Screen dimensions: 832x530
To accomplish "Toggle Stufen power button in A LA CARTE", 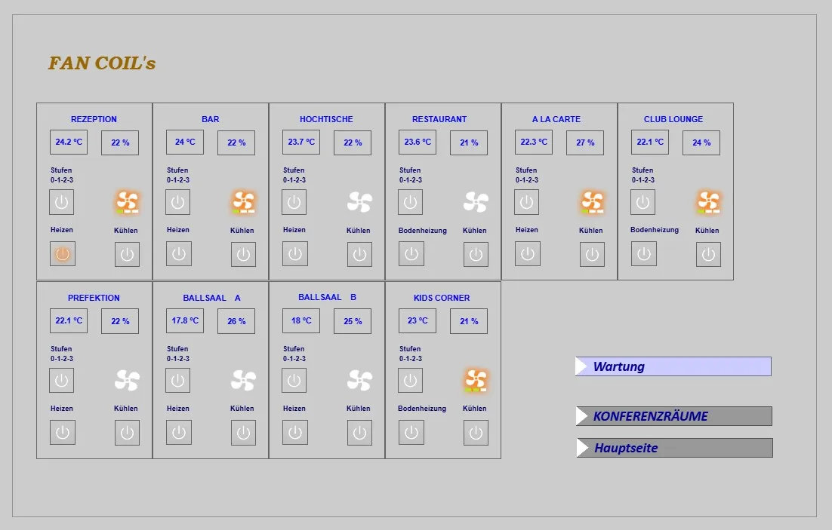I will (x=527, y=202).
